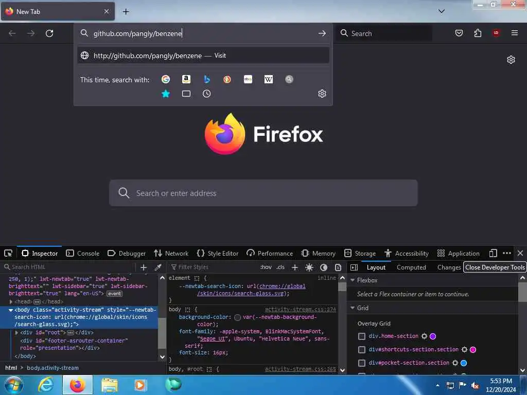Search with Google icon this time
The image size is (527, 395).
(x=165, y=79)
